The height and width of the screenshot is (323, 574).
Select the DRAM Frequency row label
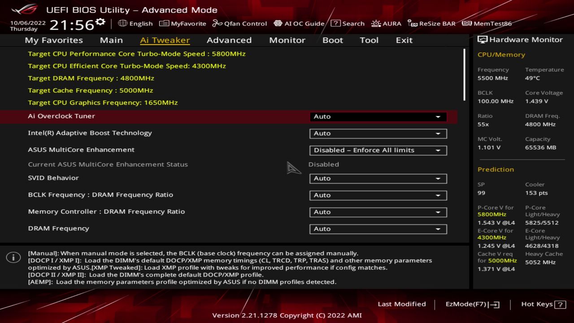59,228
